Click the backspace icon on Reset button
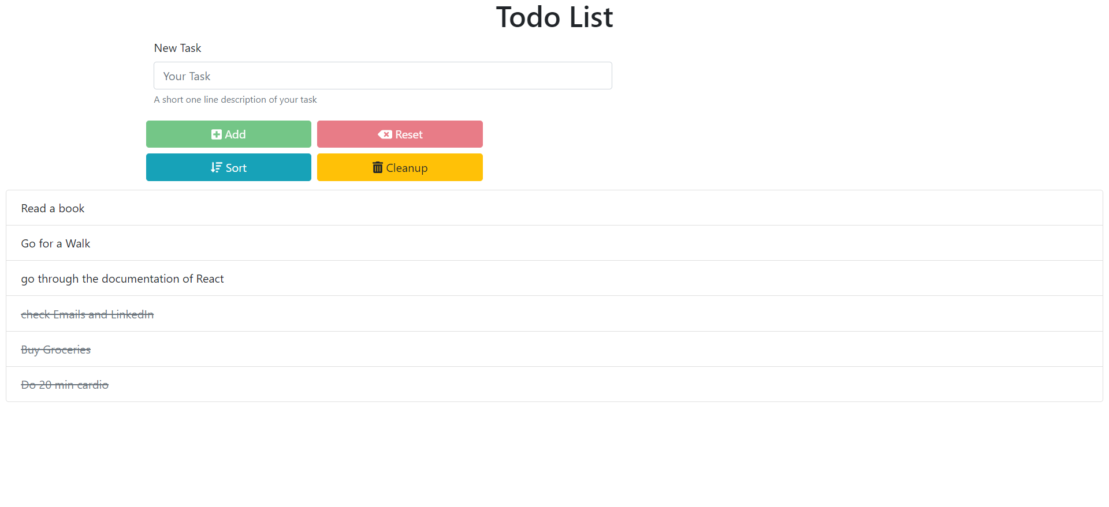Image resolution: width=1109 pixels, height=507 pixels. 385,134
